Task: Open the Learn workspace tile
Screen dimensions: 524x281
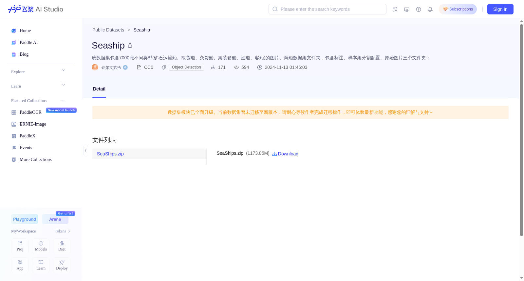Action: coord(41,265)
